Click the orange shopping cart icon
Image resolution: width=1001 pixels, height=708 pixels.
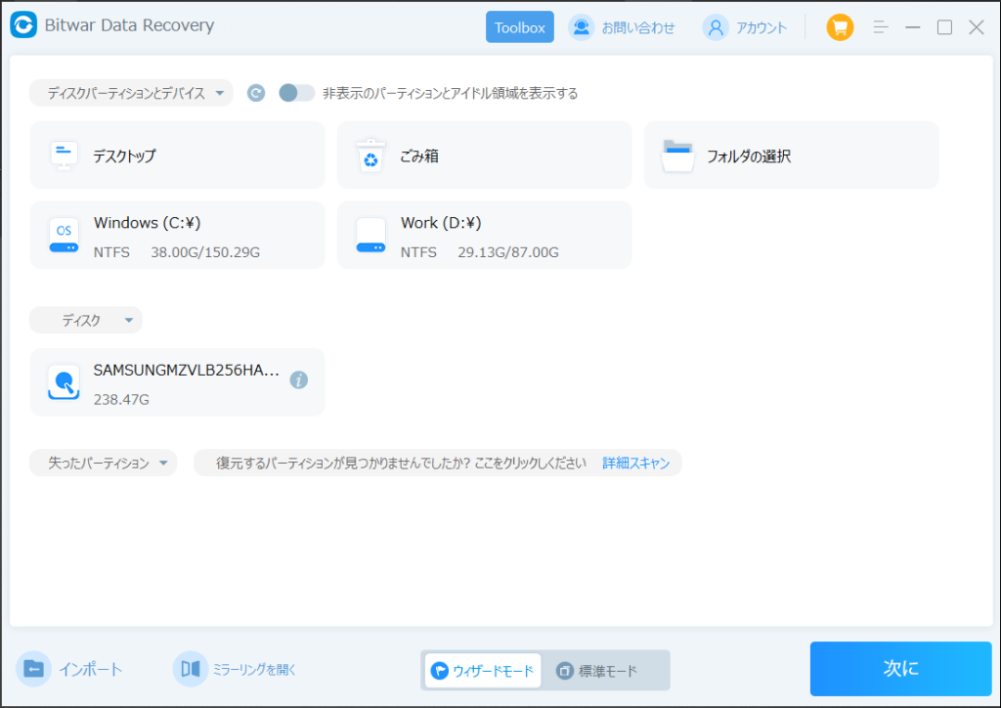pyautogui.click(x=840, y=27)
